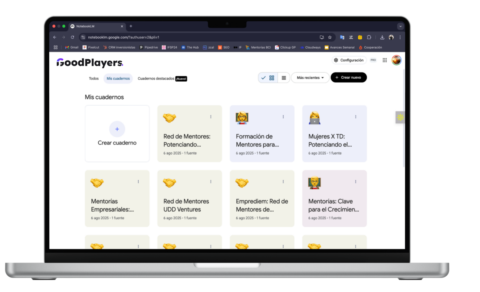Image resolution: width=480 pixels, height=292 pixels.
Task: Switch to list view of notebooks
Action: coord(284,77)
